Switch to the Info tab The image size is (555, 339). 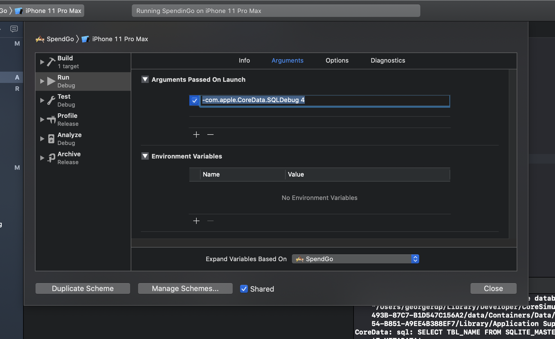coord(244,60)
